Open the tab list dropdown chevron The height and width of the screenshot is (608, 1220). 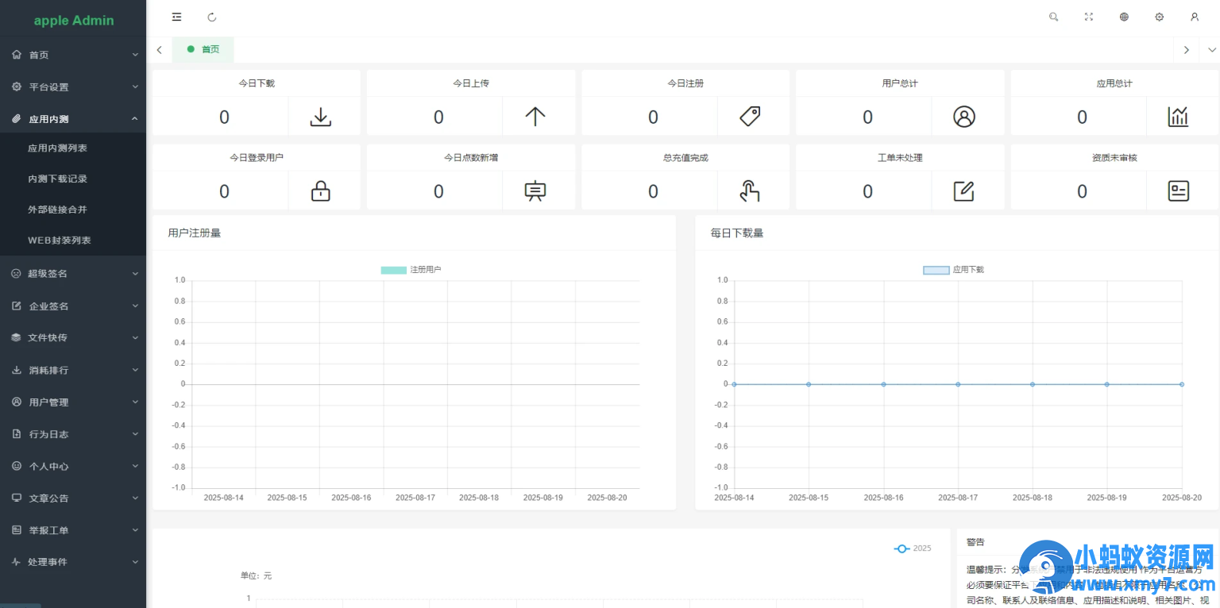point(1211,50)
